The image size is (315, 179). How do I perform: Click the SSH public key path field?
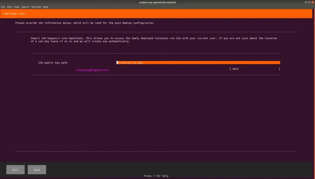(198, 63)
